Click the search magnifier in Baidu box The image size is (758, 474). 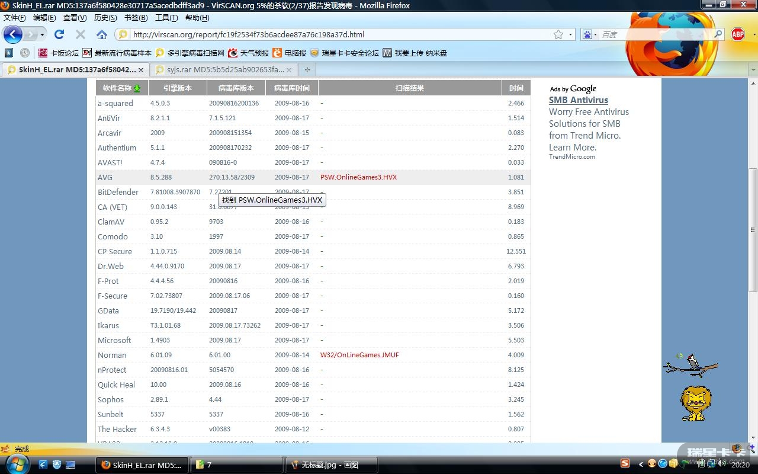click(718, 34)
